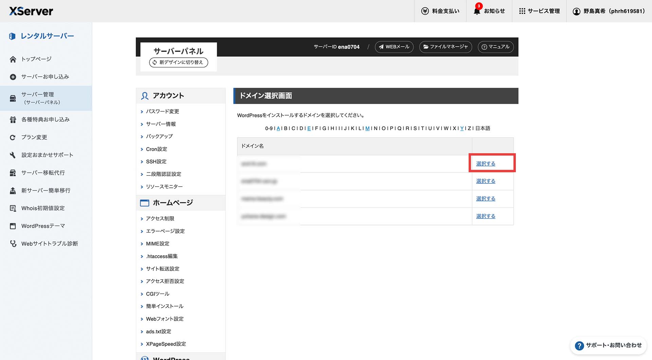The height and width of the screenshot is (360, 652).
Task: Click the 新サーバー簡単移行 icon
Action: 13,191
